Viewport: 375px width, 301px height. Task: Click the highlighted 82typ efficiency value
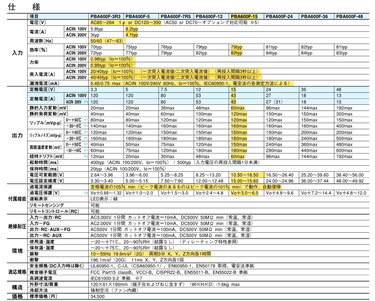point(236,53)
